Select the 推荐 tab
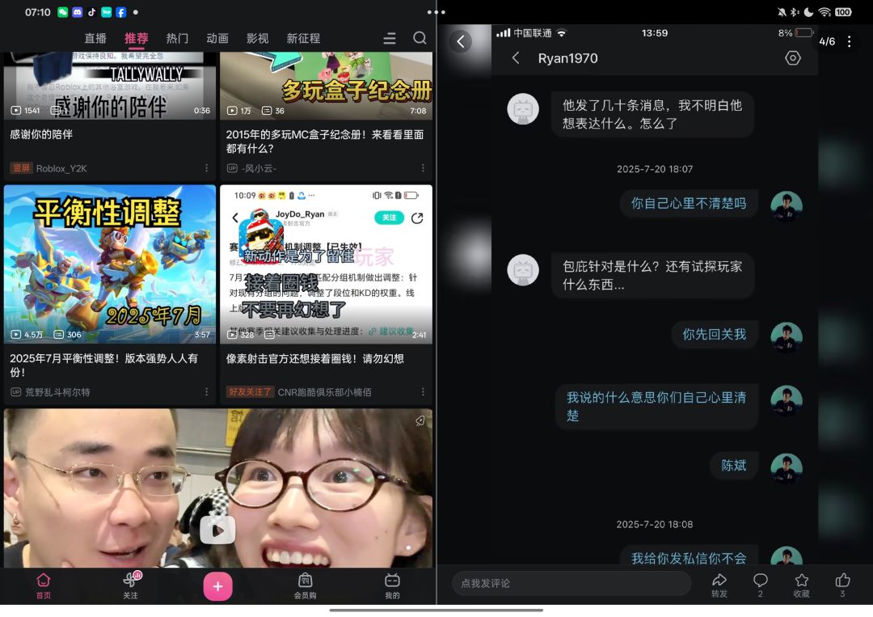 (137, 39)
